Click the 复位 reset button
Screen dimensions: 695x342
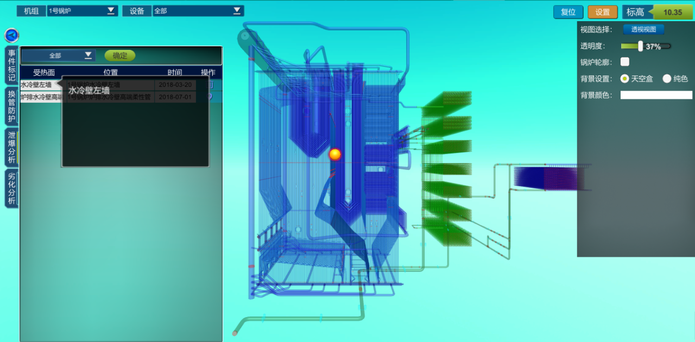[x=568, y=12]
